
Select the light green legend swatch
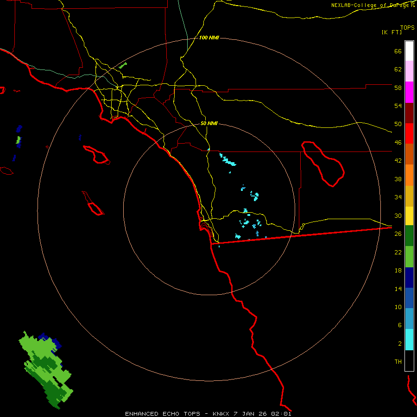pos(409,257)
